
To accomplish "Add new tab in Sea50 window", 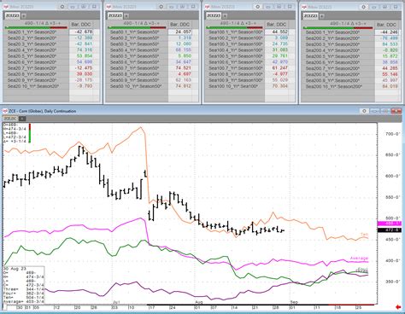I will click(126, 16).
